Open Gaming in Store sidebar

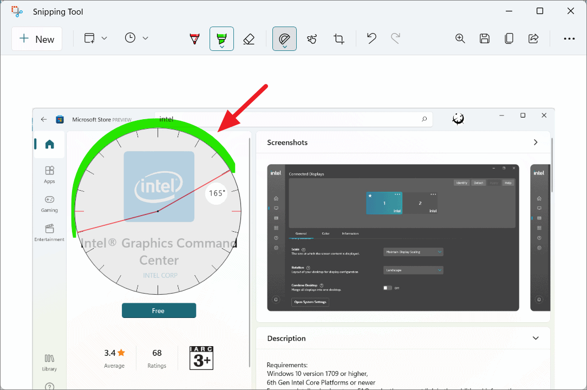(49, 204)
